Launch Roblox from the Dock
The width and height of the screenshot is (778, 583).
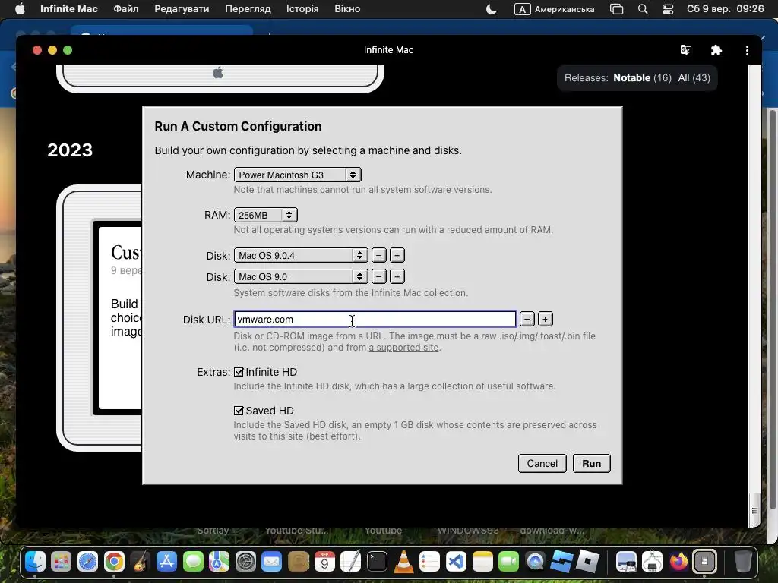pyautogui.click(x=587, y=562)
